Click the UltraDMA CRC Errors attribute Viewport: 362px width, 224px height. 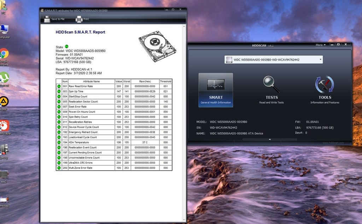click(81, 163)
